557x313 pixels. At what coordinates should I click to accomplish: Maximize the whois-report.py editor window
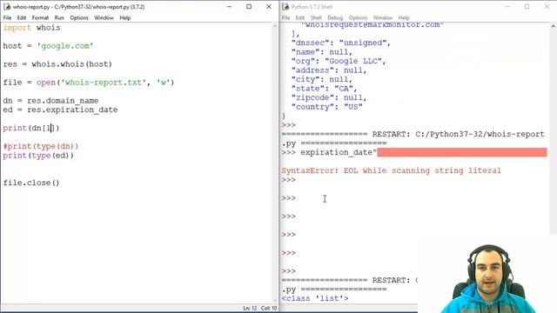click(249, 7)
